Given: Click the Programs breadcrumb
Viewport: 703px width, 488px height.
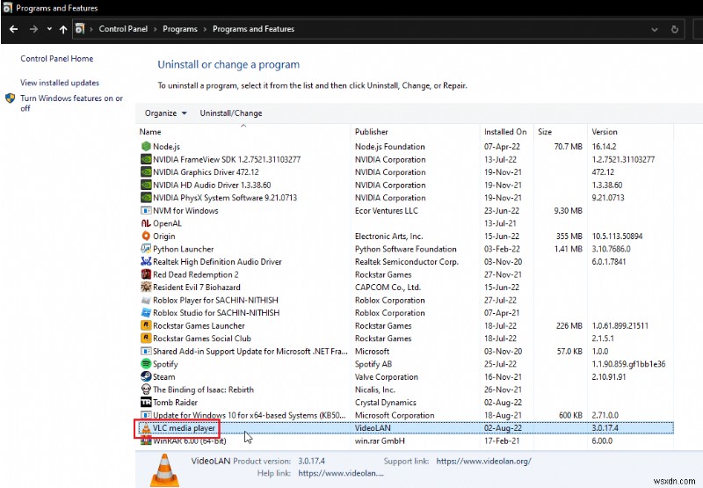Looking at the screenshot, I should (180, 29).
